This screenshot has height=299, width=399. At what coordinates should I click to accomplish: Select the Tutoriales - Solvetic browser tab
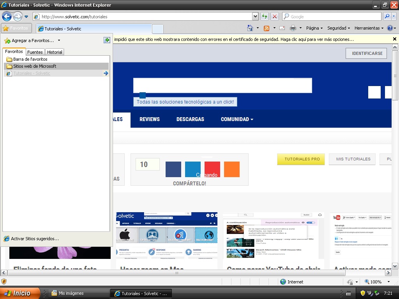coord(94,29)
